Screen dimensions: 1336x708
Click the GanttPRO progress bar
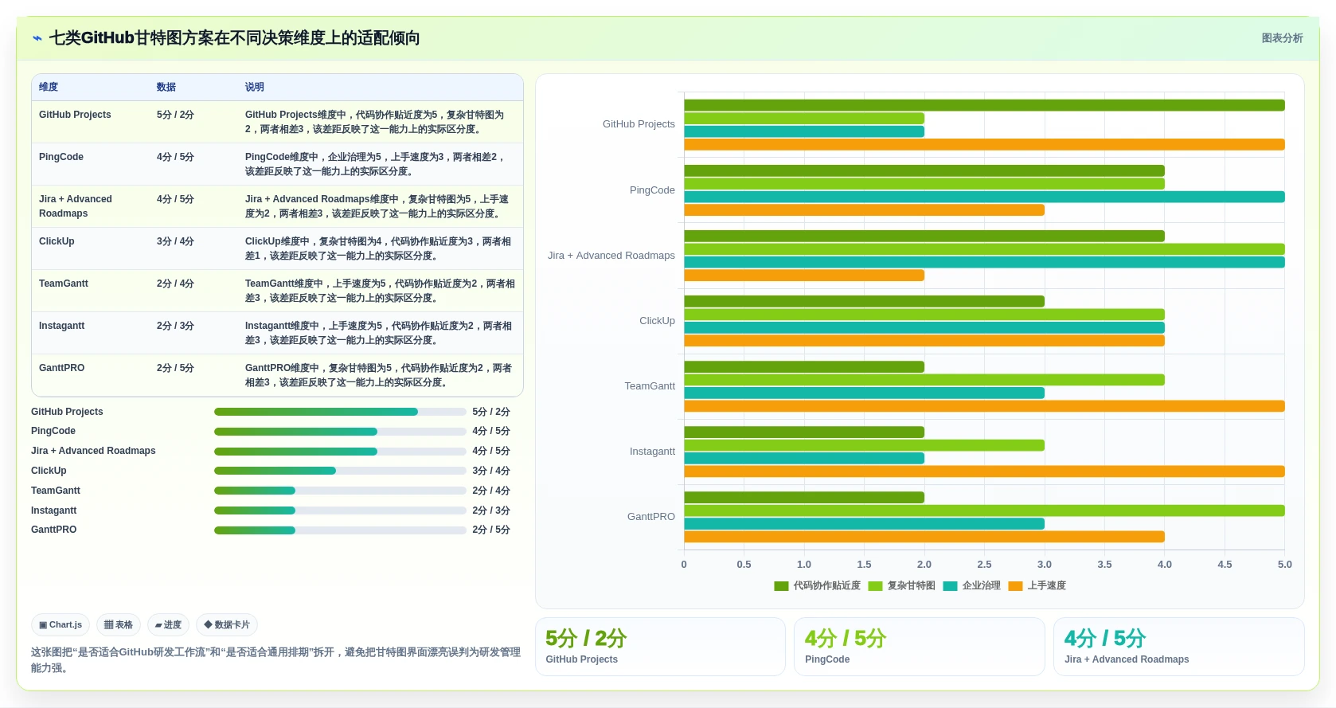pyautogui.click(x=340, y=530)
